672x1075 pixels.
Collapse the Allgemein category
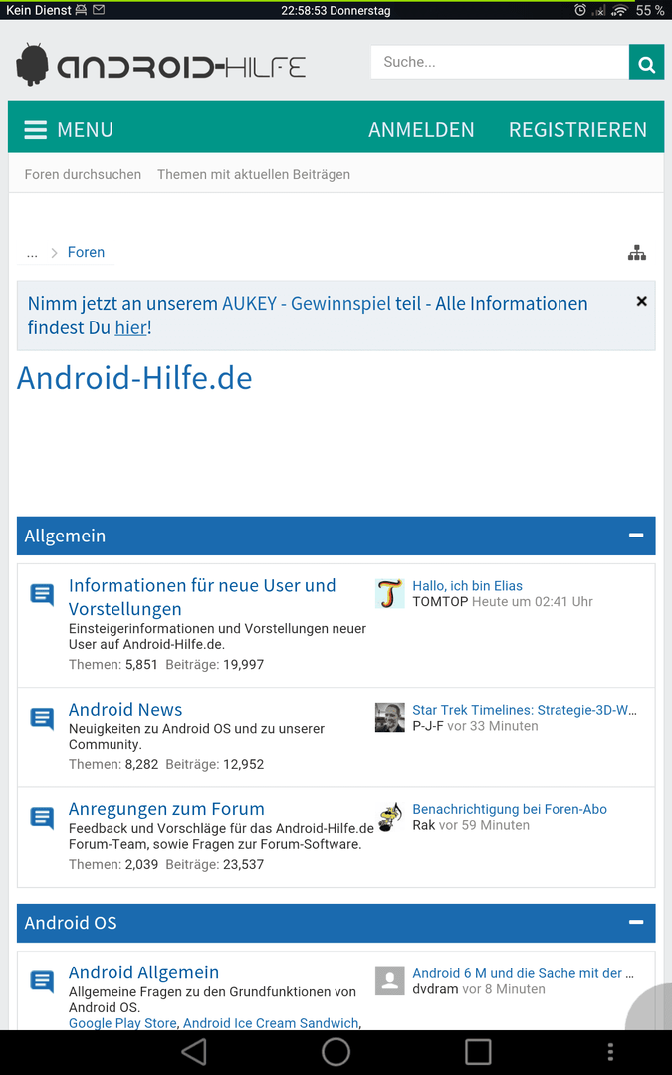tap(636, 536)
